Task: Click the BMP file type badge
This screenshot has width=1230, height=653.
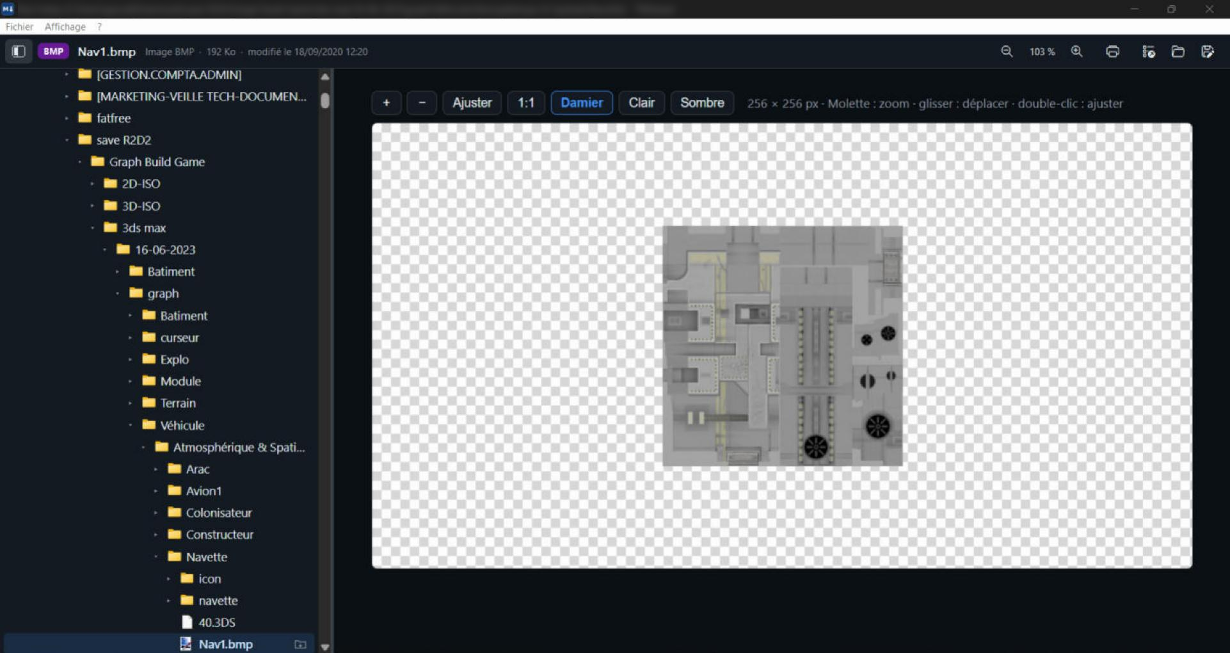Action: tap(53, 51)
